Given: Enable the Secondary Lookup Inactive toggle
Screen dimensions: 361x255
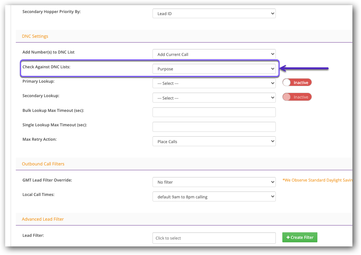Looking at the screenshot, I should pos(297,97).
